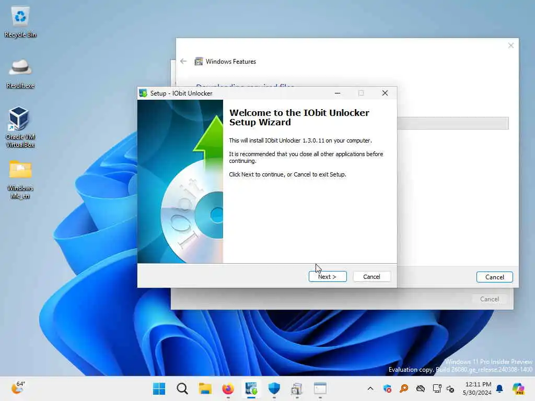This screenshot has height=401, width=535.
Task: Close the Windows Features window
Action: pos(511,45)
